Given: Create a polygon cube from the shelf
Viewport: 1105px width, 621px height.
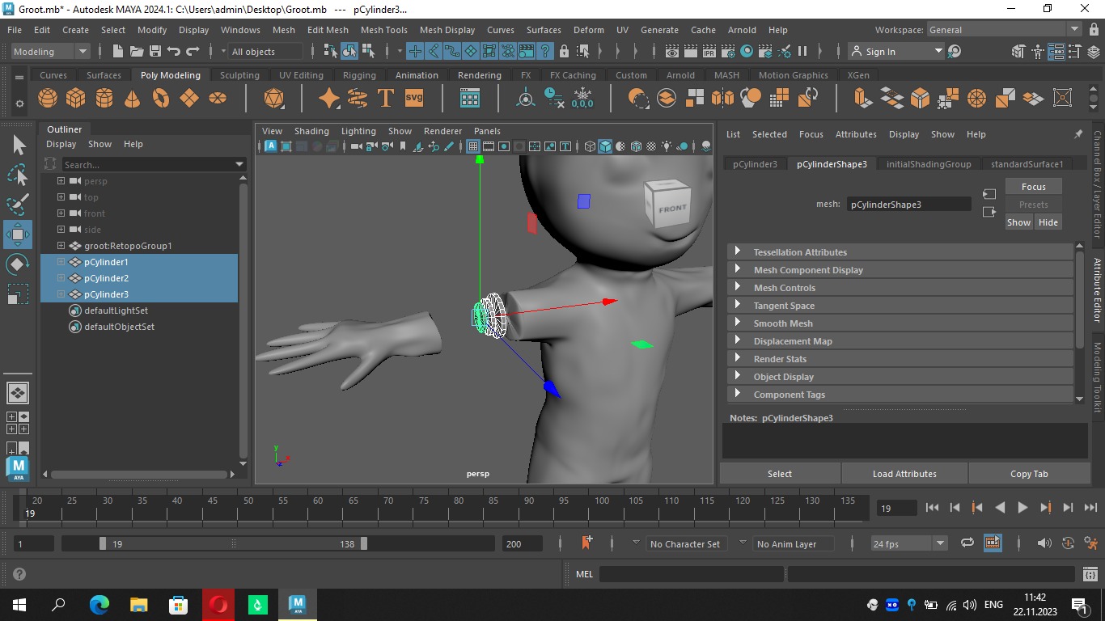Looking at the screenshot, I should pos(76,99).
